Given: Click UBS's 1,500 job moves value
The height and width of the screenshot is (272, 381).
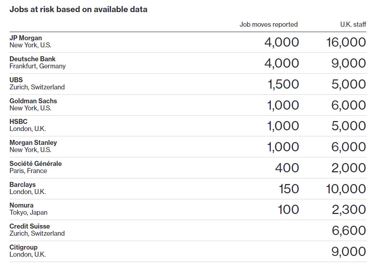Looking at the screenshot, I should click(x=283, y=84).
